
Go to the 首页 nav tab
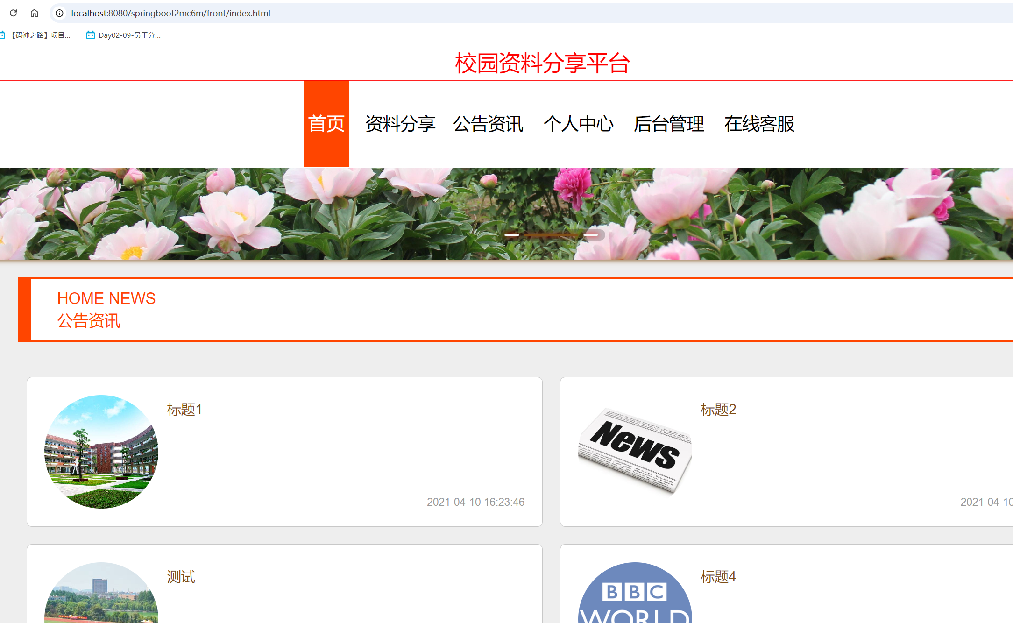point(326,124)
